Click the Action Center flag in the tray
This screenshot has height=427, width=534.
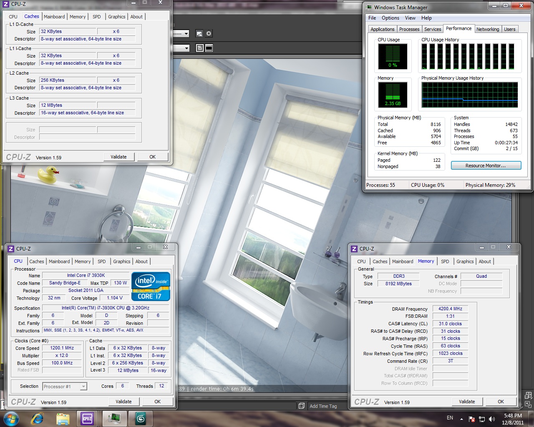pyautogui.click(x=472, y=419)
